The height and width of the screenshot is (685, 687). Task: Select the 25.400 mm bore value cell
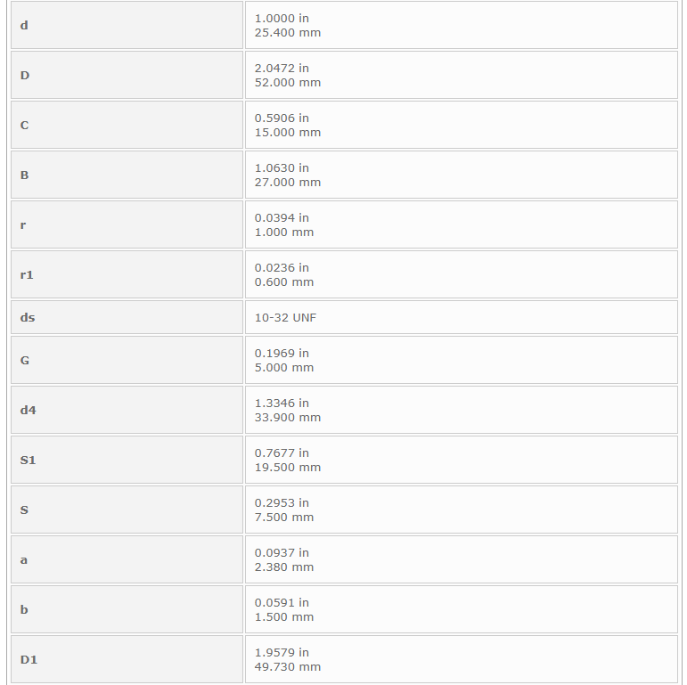tap(461, 25)
